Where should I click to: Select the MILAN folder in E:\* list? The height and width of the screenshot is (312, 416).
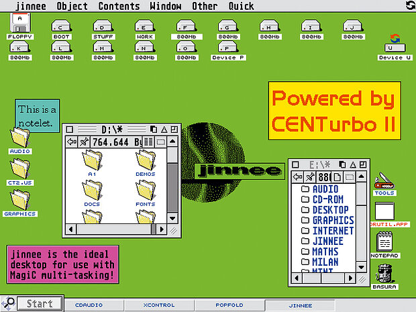[320, 262]
